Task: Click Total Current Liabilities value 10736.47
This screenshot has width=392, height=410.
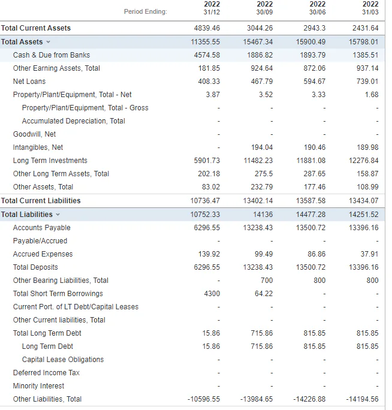Action: 205,201
